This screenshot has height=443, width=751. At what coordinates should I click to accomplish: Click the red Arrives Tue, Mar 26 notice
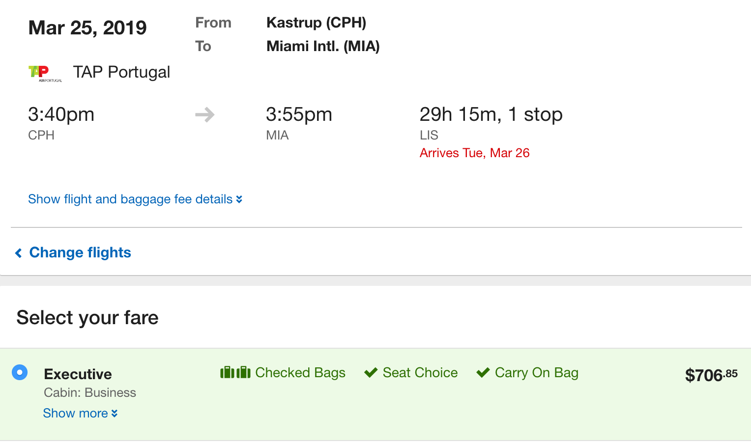474,153
